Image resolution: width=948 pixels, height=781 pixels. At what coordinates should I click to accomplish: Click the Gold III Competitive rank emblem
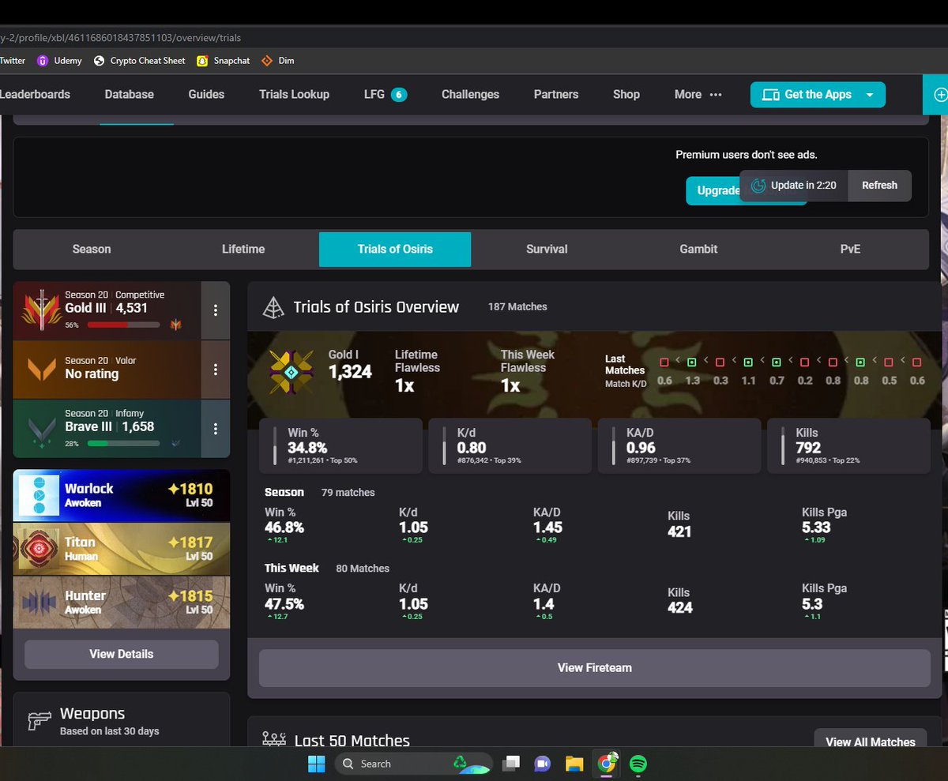[x=40, y=310]
